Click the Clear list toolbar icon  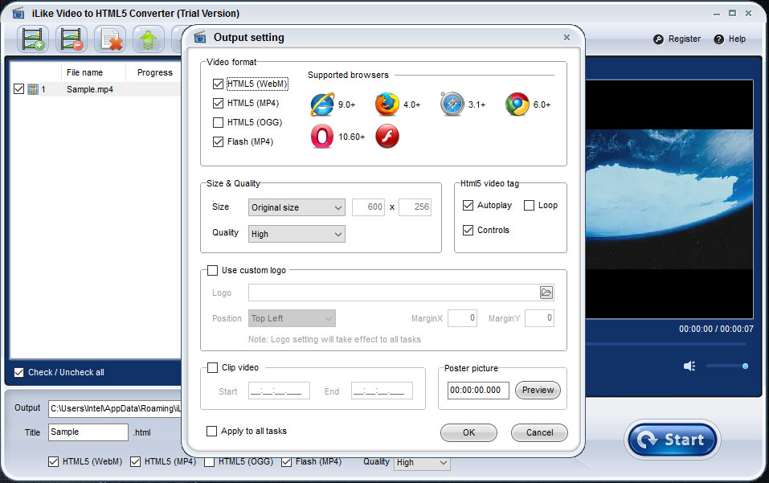[110, 39]
